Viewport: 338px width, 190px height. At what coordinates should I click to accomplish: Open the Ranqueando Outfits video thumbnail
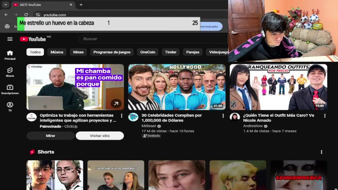(278, 87)
